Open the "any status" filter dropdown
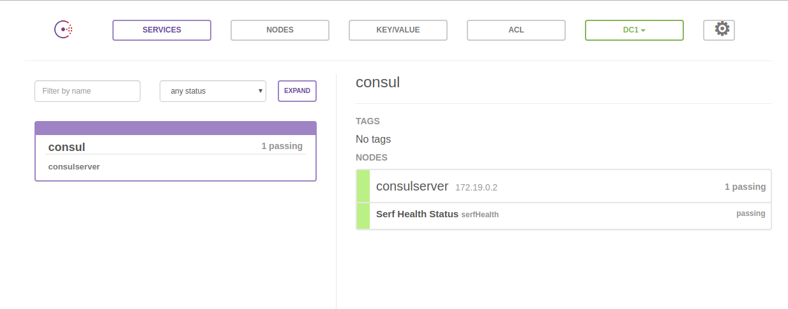Screen dimensions: 788x309 [213, 91]
